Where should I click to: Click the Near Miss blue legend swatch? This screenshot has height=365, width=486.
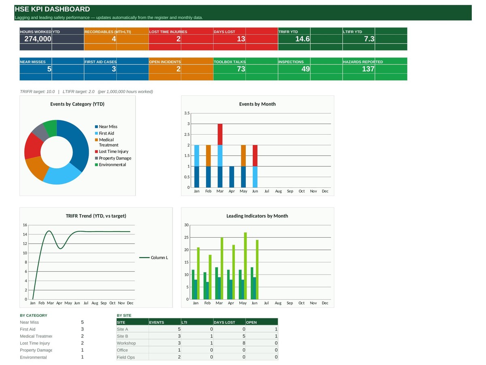(x=96, y=127)
